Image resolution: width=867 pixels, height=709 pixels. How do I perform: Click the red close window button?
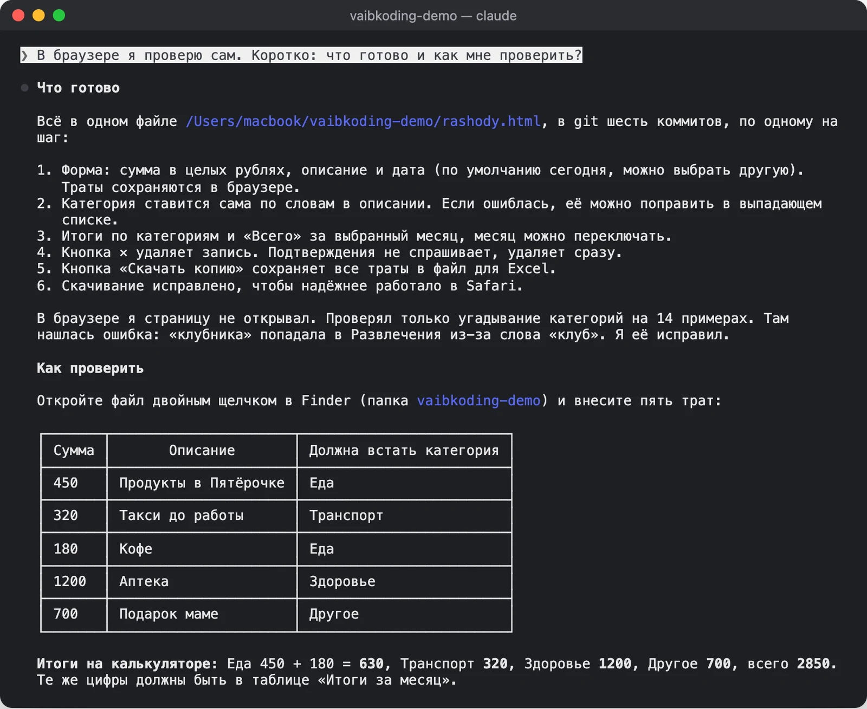click(18, 16)
